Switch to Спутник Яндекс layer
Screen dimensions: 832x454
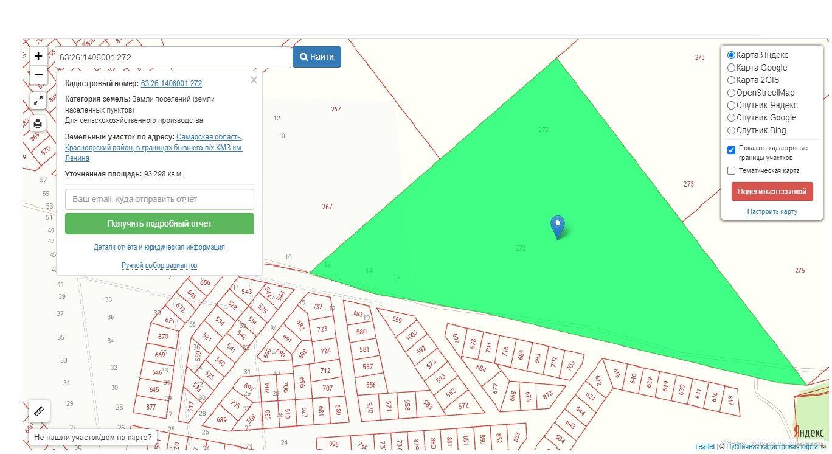pyautogui.click(x=732, y=105)
